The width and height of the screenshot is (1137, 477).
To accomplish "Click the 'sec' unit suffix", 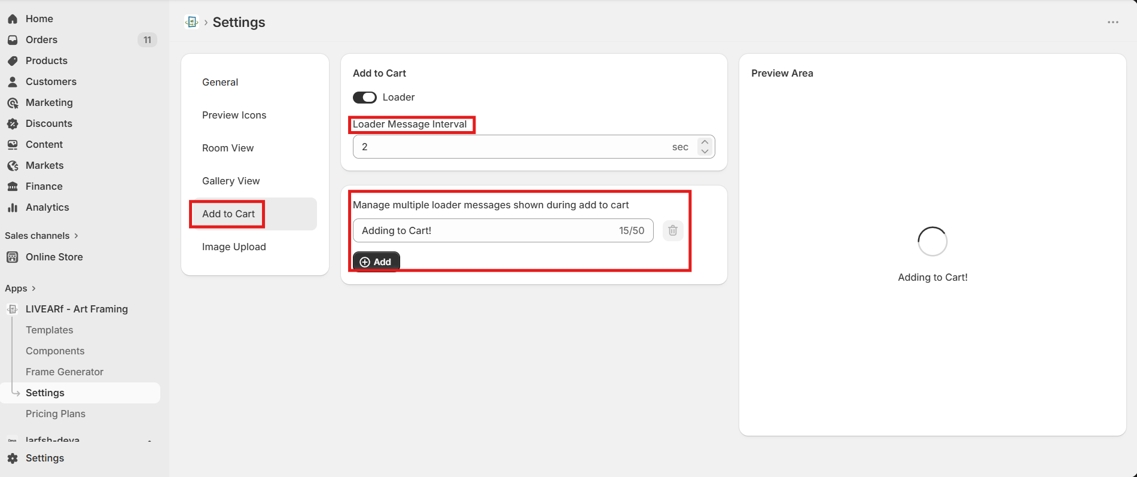I will [680, 147].
